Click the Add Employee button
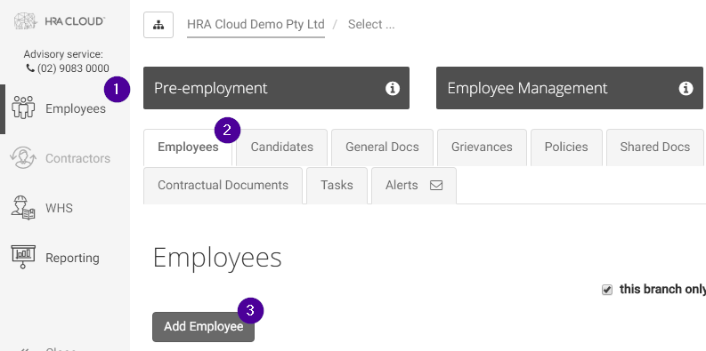 pos(204,327)
